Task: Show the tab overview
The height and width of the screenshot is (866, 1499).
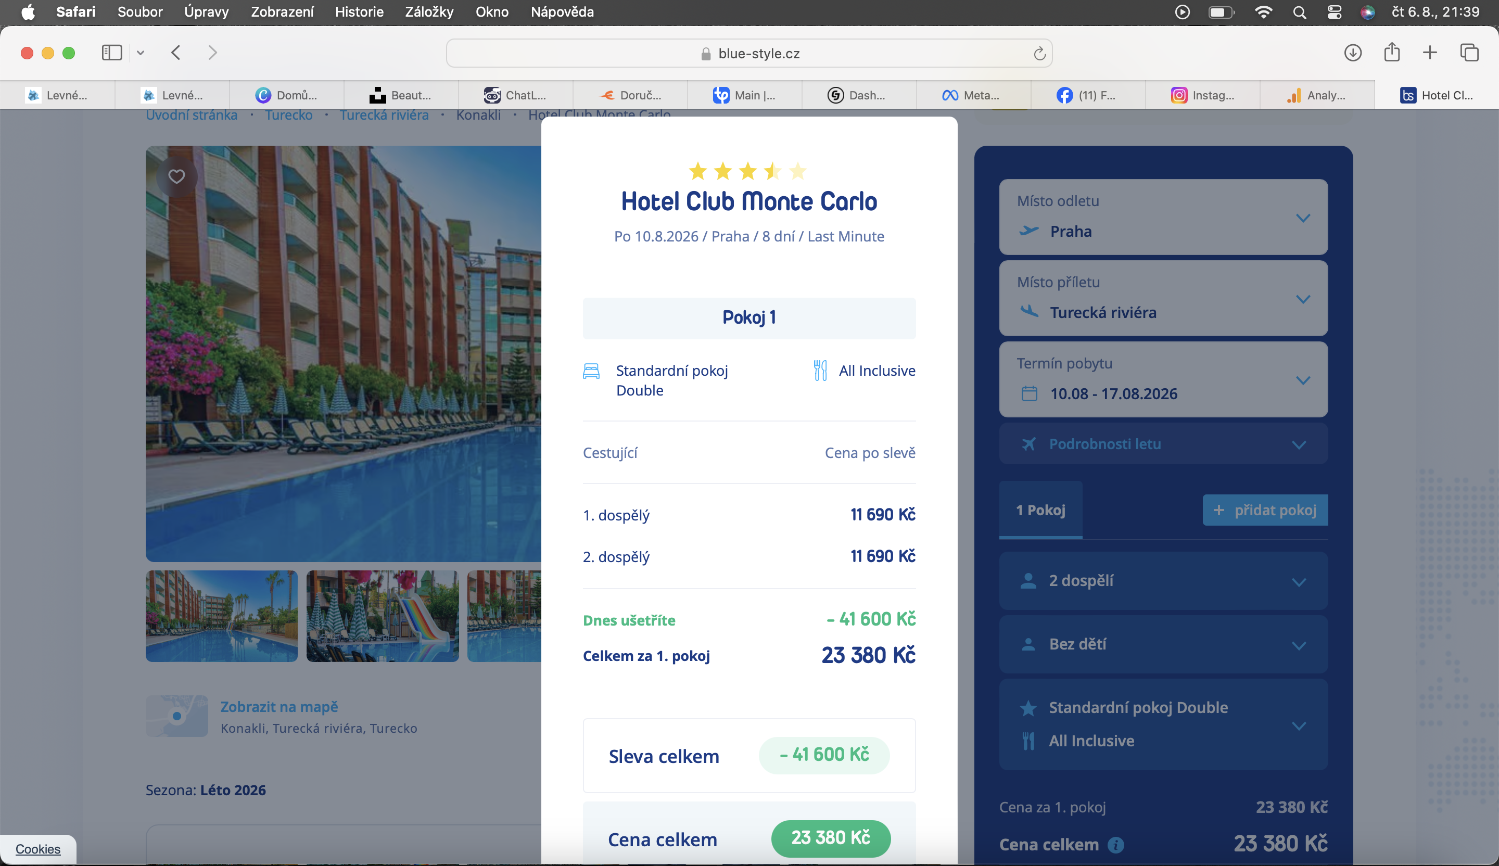Action: tap(1469, 53)
